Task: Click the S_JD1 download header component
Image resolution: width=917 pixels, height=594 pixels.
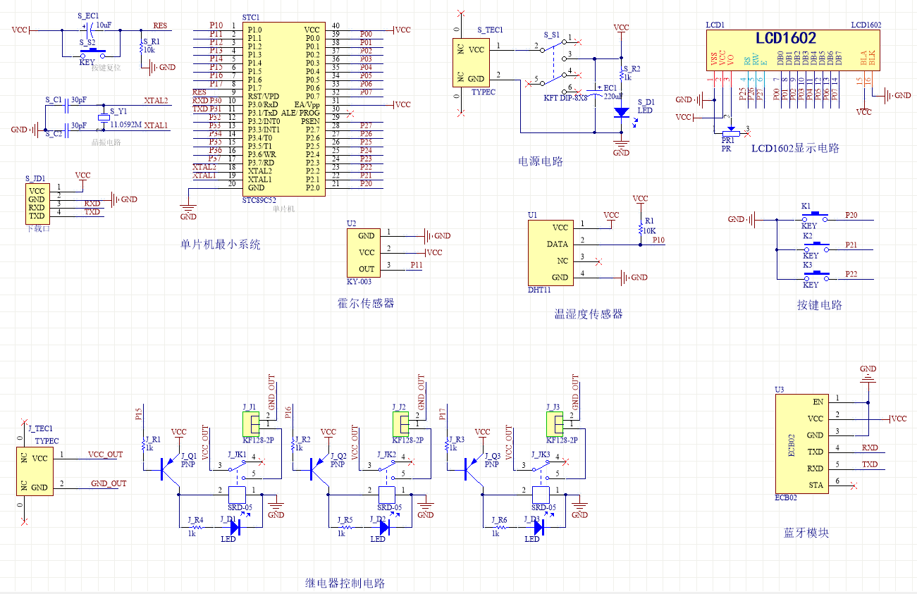Action: click(x=37, y=203)
